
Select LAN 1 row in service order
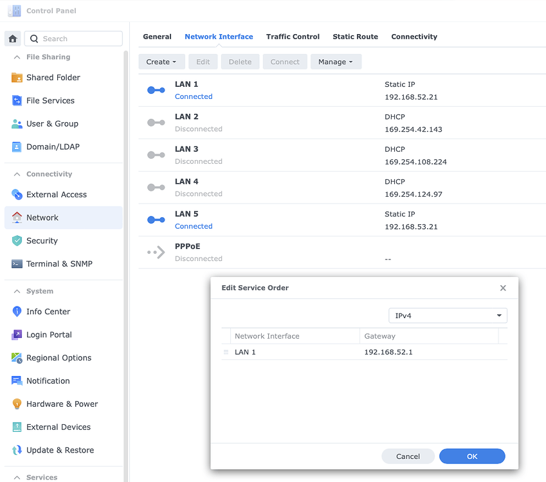(364, 352)
